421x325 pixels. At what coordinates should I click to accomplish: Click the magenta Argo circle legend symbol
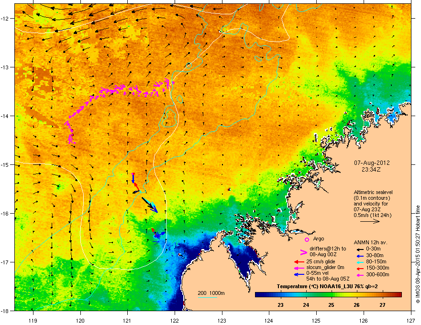click(x=307, y=239)
